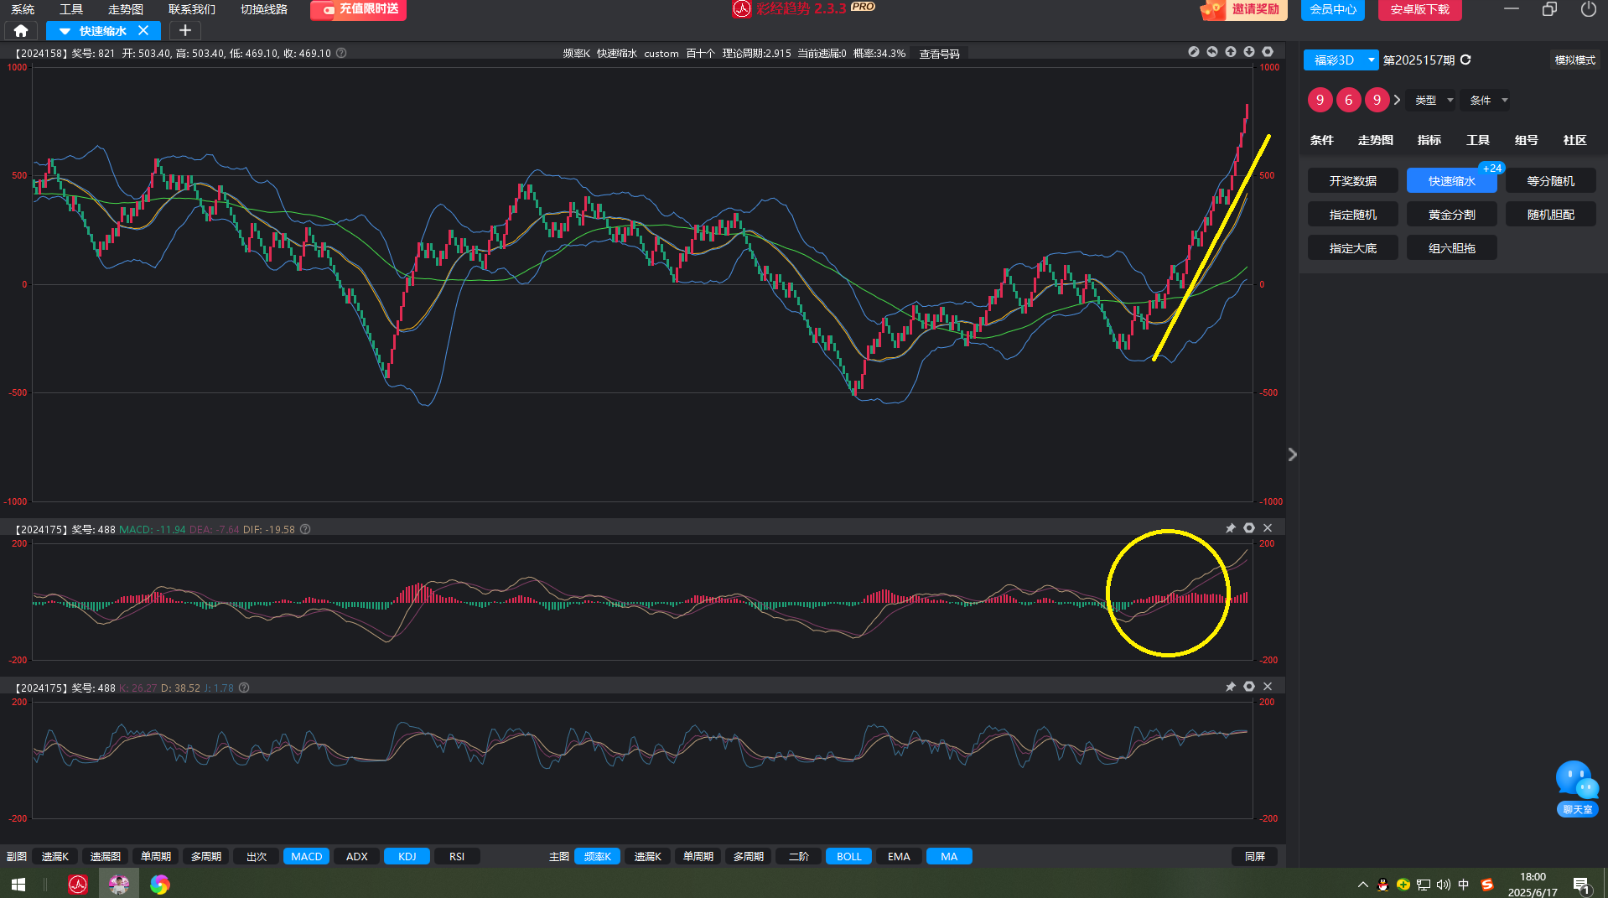This screenshot has width=1608, height=898.
Task: Open MACD sub-chart settings icon
Action: (x=1249, y=528)
